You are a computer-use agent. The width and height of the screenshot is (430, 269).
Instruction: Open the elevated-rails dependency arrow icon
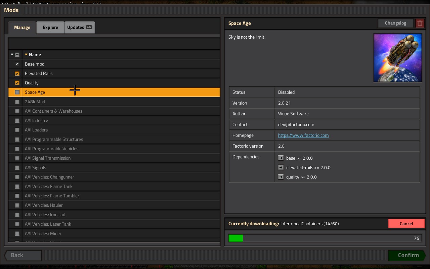coord(281,167)
